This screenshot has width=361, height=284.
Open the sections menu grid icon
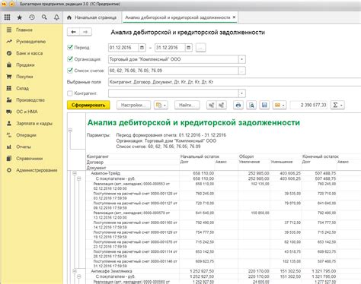pyautogui.click(x=8, y=17)
